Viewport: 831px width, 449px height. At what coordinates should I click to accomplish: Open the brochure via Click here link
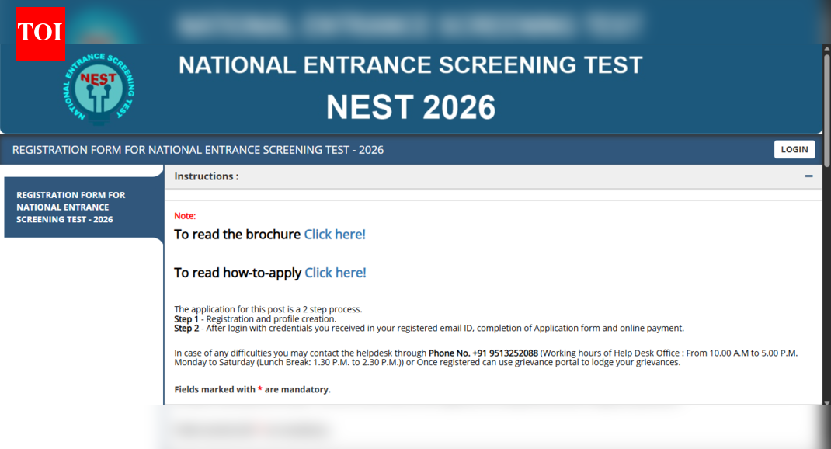[334, 235]
